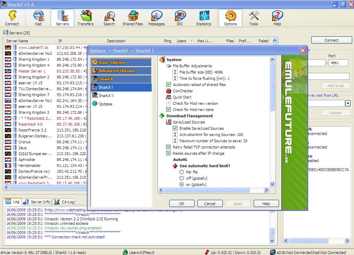
Task: Open the Search toolbar icon
Action: point(109,18)
